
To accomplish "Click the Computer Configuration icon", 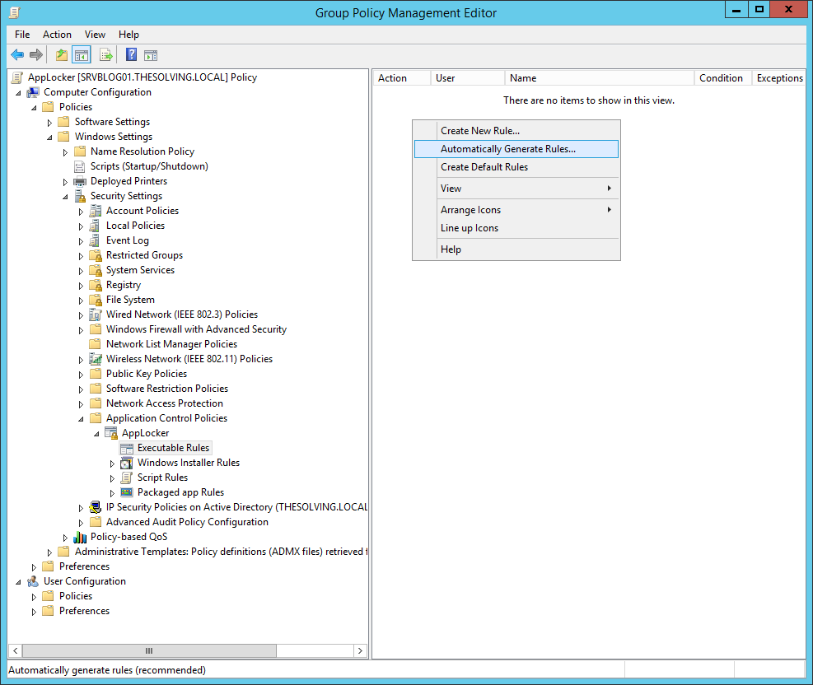I will click(33, 92).
